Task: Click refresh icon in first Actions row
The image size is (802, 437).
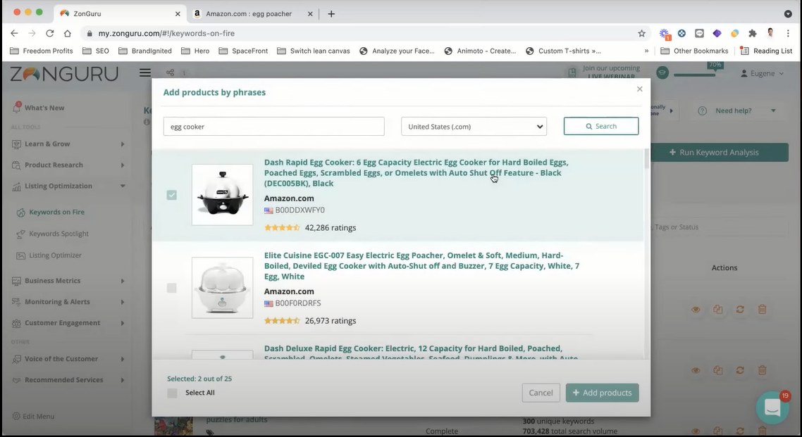Action: [x=740, y=310]
